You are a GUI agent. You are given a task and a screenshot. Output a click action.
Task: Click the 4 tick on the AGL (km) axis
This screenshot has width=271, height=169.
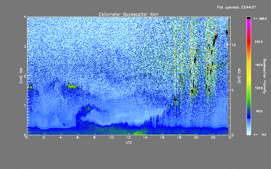pos(25,17)
